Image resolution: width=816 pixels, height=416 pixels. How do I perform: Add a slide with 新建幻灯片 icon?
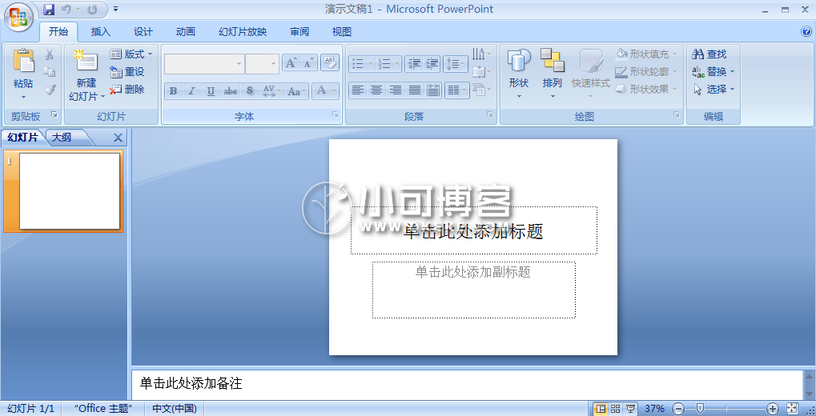click(x=86, y=62)
